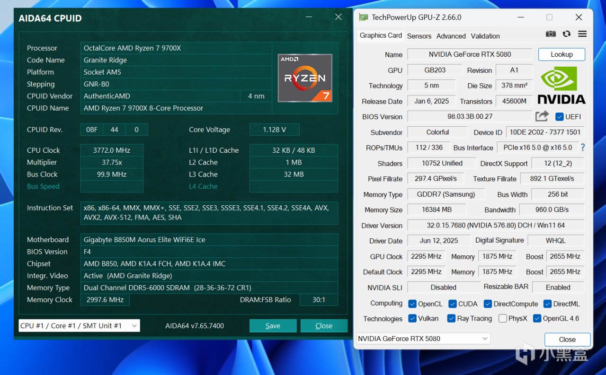The width and height of the screenshot is (606, 375).
Task: Click the Pixel Fillrate 297.4 GPixel/s value
Action: tap(436, 179)
